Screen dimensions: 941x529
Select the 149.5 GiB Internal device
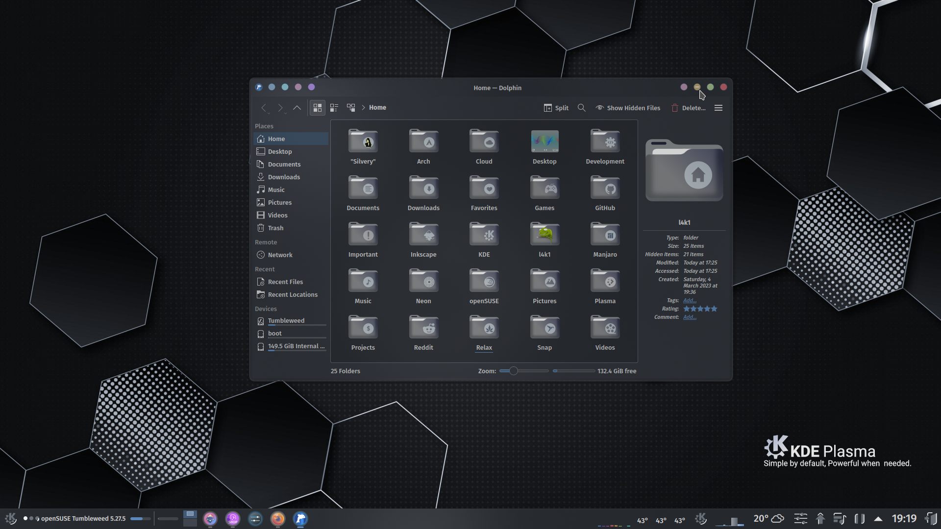[x=291, y=347]
